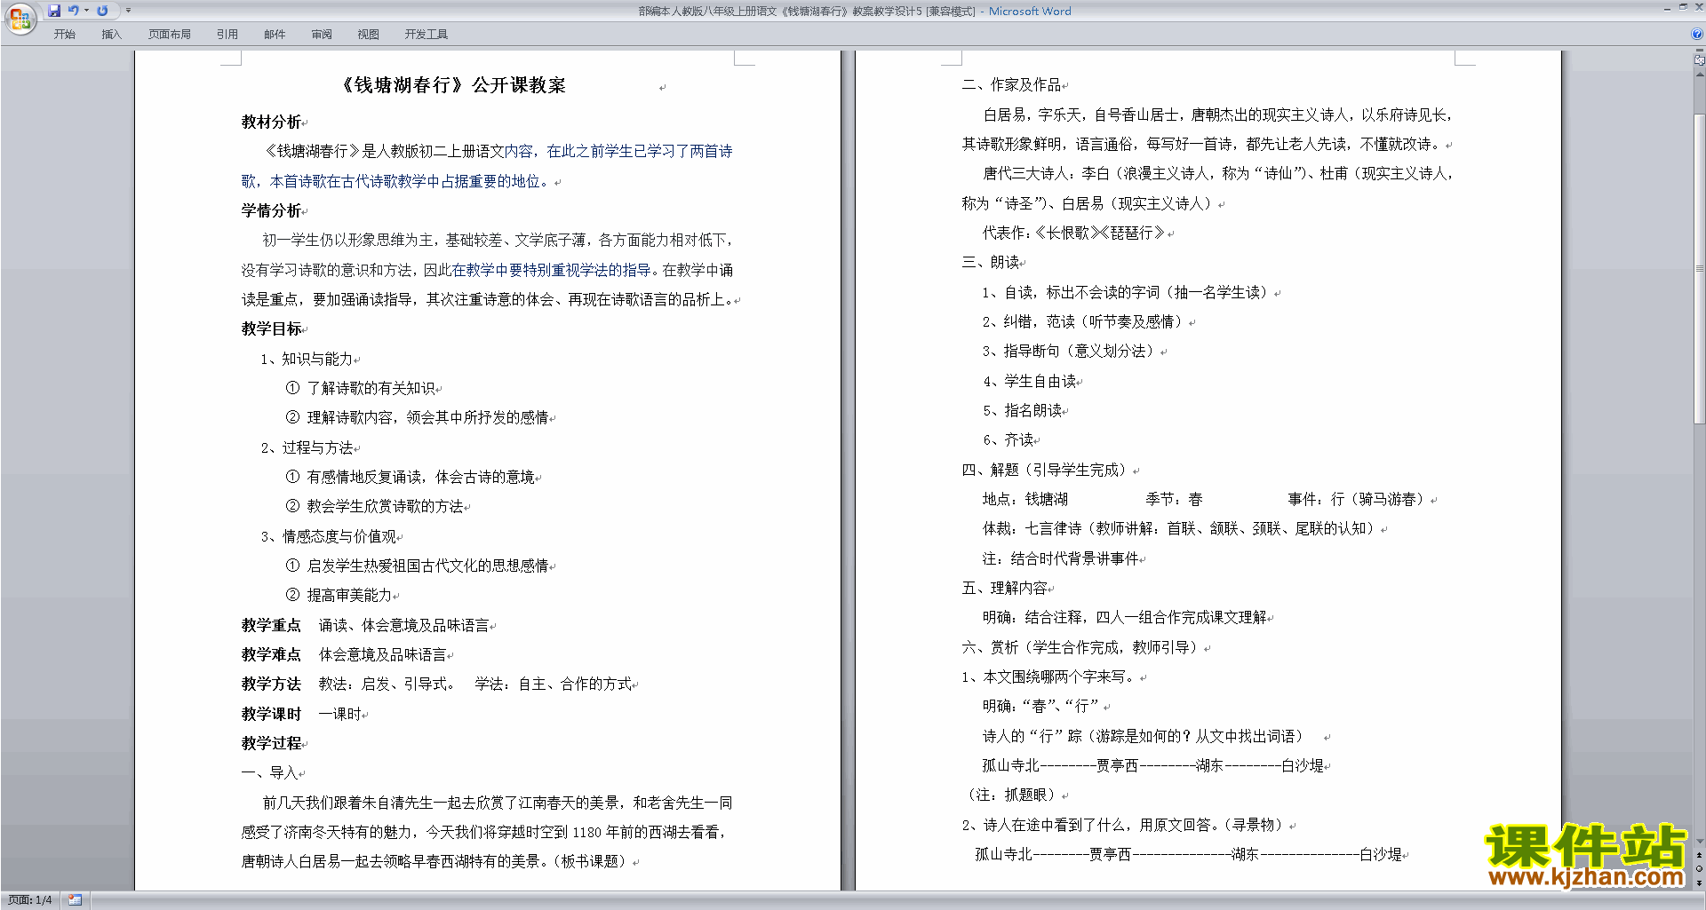Viewport: 1706px width, 910px height.
Task: Click the line 3、情感态度与价值观
Action: (x=328, y=536)
